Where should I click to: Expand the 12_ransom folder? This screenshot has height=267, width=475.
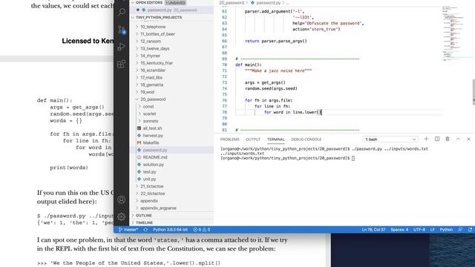pyautogui.click(x=151, y=42)
